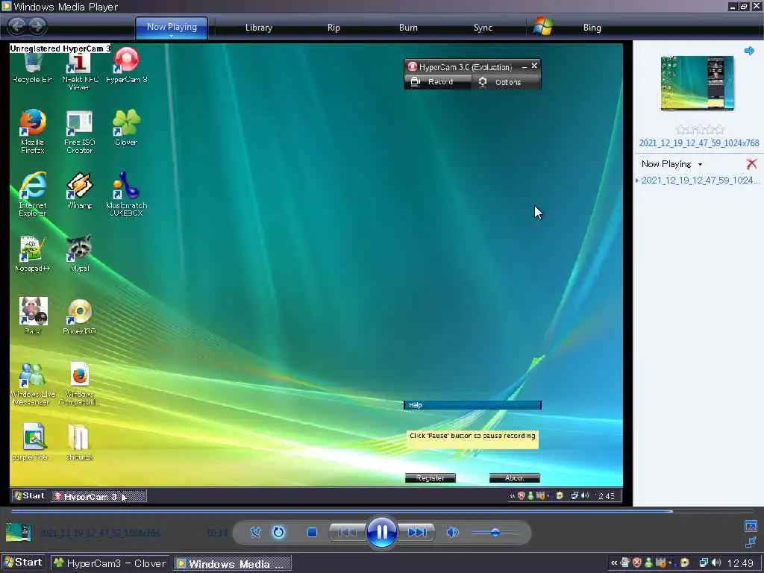Click the raccoon icon in the video
Image resolution: width=764 pixels, height=573 pixels.
point(79,254)
